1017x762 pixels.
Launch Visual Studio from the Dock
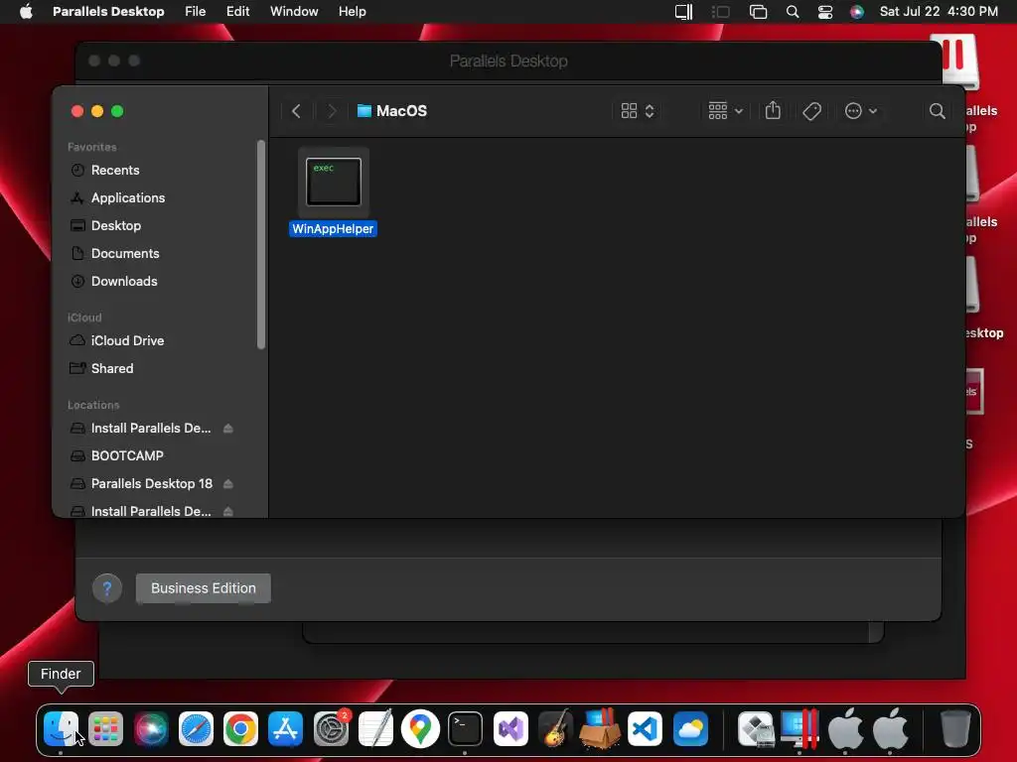(x=510, y=728)
